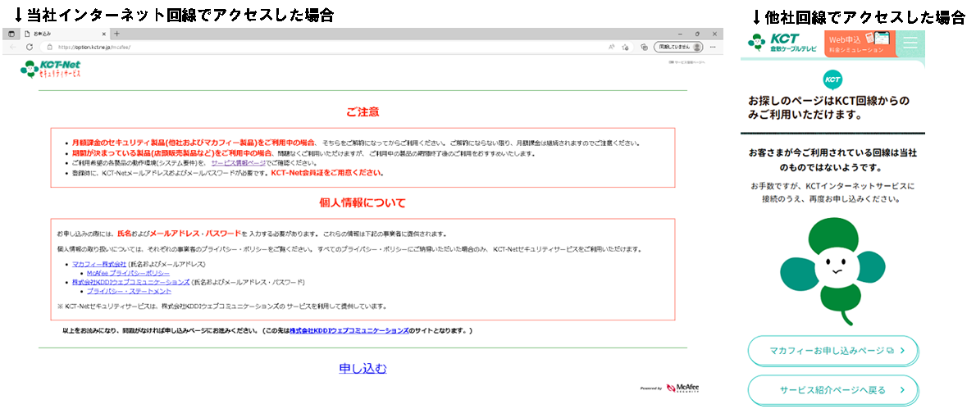The width and height of the screenshot is (976, 418).
Task: Click the KCT 倉敷ケーブルテレビ logo
Action: tap(782, 43)
